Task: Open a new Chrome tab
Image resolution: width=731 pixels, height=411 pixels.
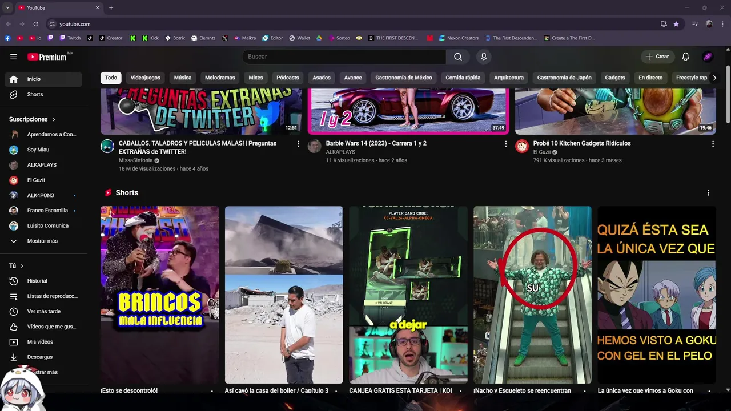Action: click(x=111, y=7)
